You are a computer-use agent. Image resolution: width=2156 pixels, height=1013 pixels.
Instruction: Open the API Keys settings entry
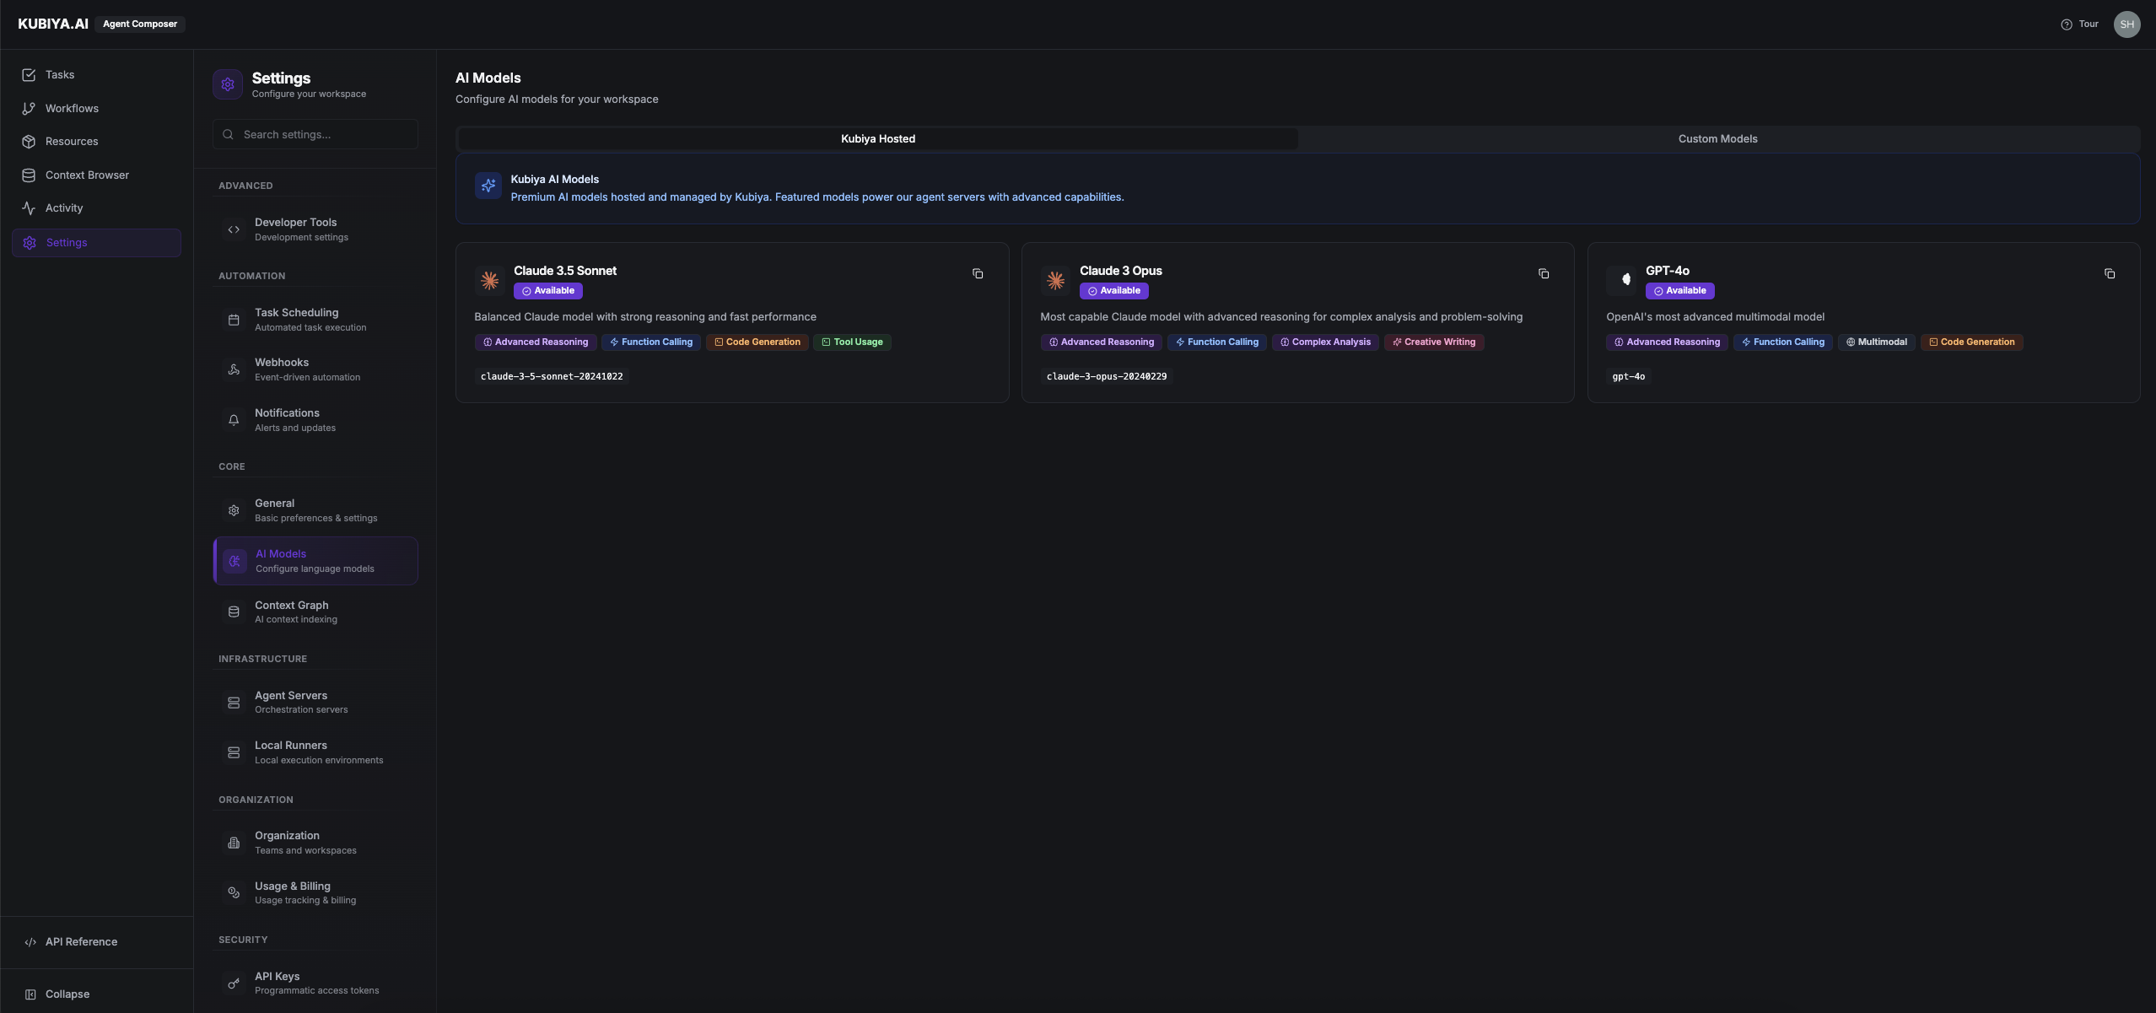click(315, 983)
